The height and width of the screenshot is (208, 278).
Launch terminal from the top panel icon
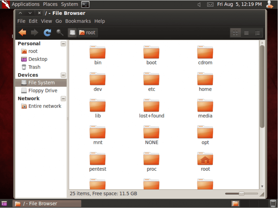[x=85, y=4]
